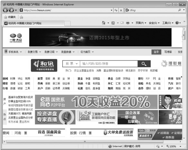The image size is (188, 150).
Task: Open the 股票 search type dropdown
Action: [71, 64]
